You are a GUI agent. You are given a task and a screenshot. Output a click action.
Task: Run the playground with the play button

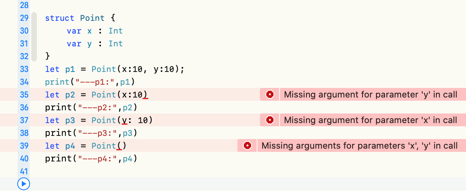click(x=24, y=184)
